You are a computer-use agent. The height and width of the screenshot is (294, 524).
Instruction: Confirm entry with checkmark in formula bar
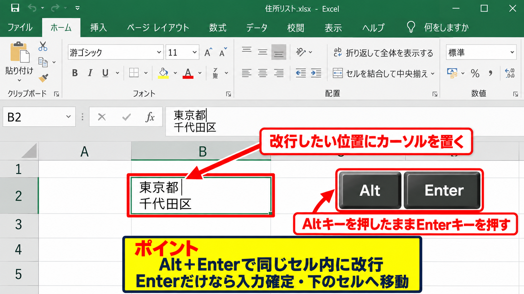(x=126, y=117)
